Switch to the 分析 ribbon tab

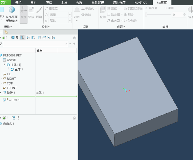(x=33, y=3)
